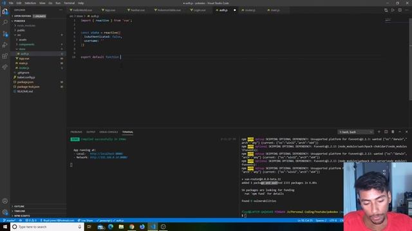Expand the node_modules folder

[x=38, y=26]
